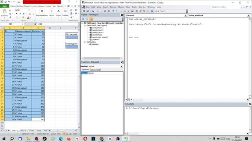Open the Tools menu in VBA editor
This screenshot has height=142, width=252.
click(134, 7)
